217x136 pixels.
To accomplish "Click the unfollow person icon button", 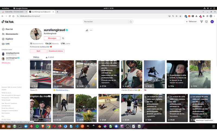I will [x=63, y=38].
